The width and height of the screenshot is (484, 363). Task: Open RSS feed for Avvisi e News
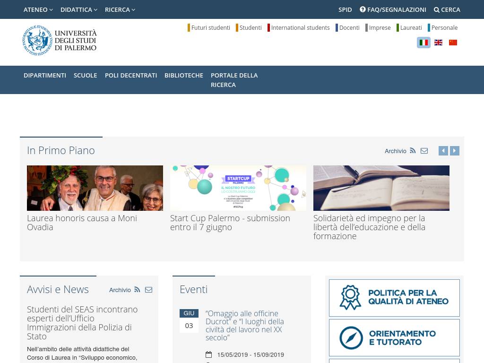click(137, 290)
